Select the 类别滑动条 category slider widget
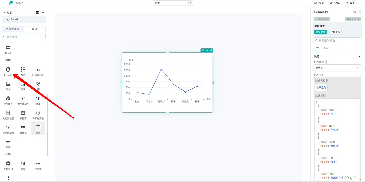Screen dimensions: 365x182 tap(8, 129)
